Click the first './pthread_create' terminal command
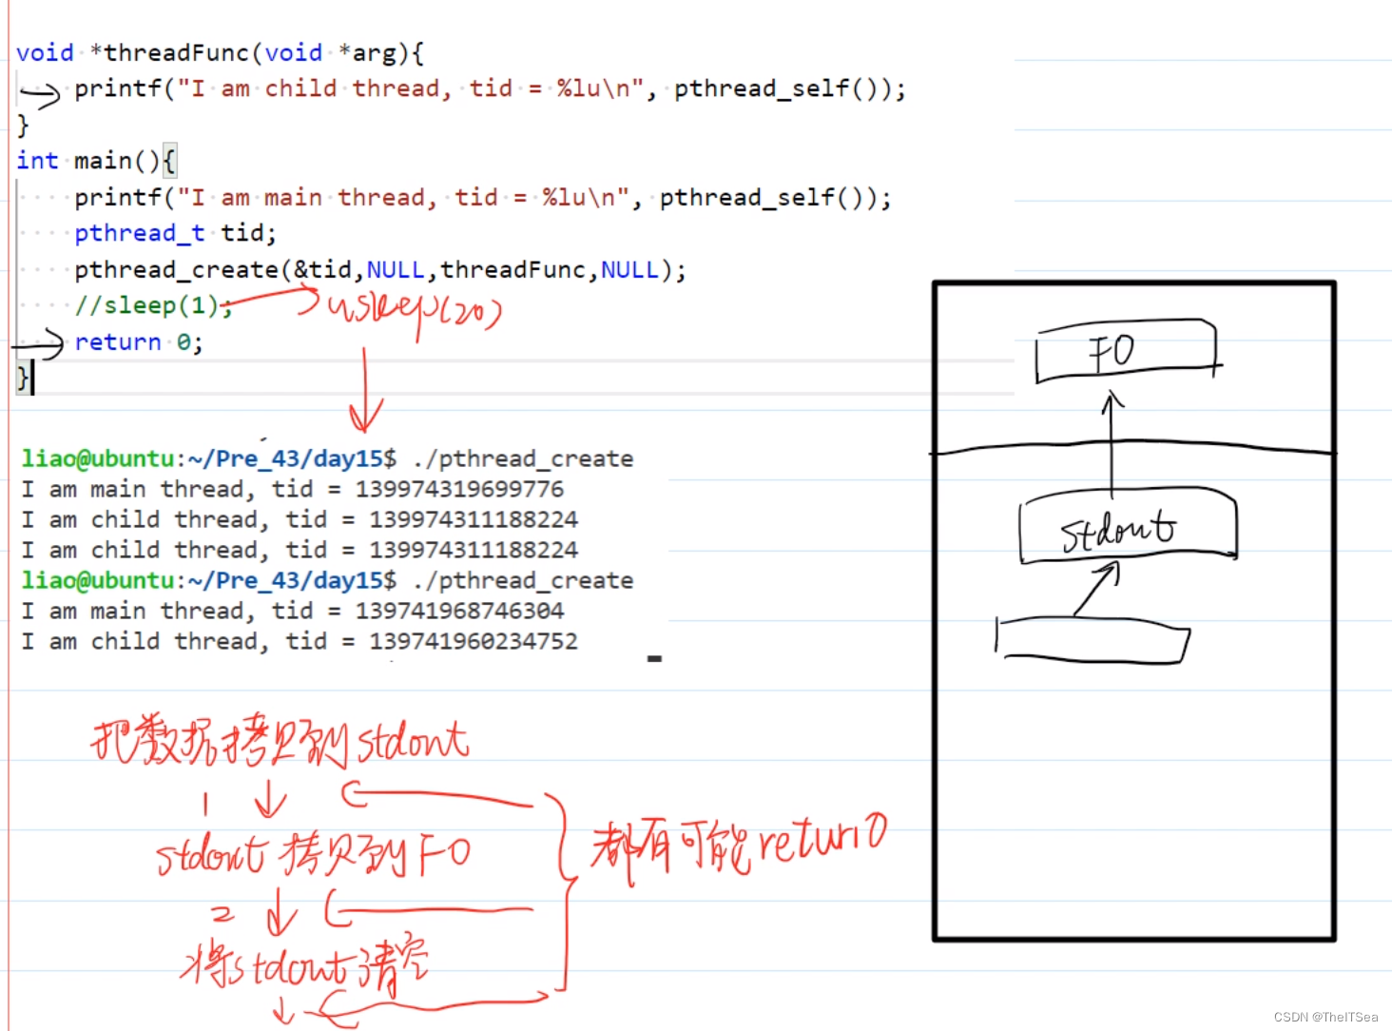1392x1031 pixels. (523, 459)
